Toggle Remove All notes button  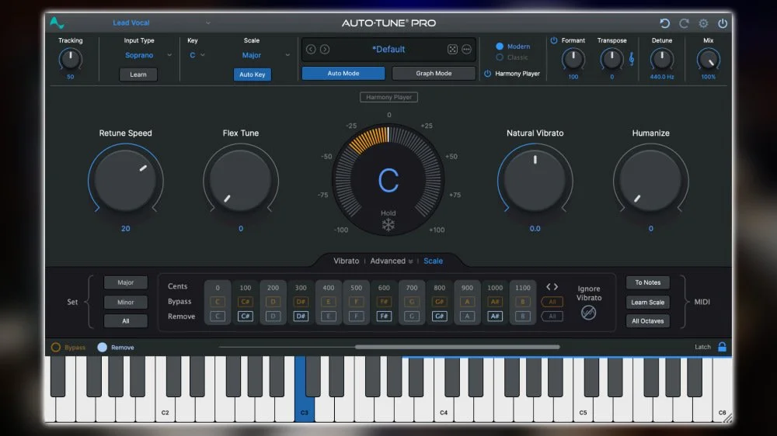552,317
